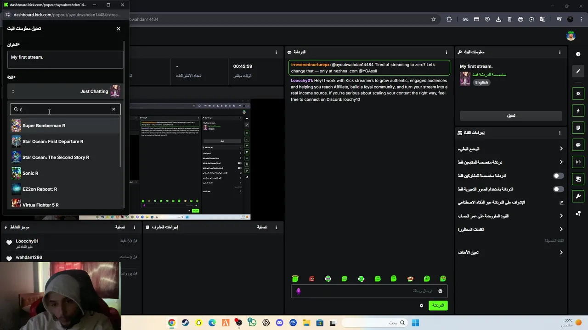Open Chrome extensions puzzle icon
This screenshot has width=588, height=330.
coord(449,19)
